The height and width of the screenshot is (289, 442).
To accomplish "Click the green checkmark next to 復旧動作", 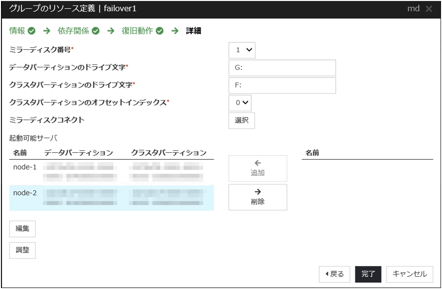I will 160,31.
